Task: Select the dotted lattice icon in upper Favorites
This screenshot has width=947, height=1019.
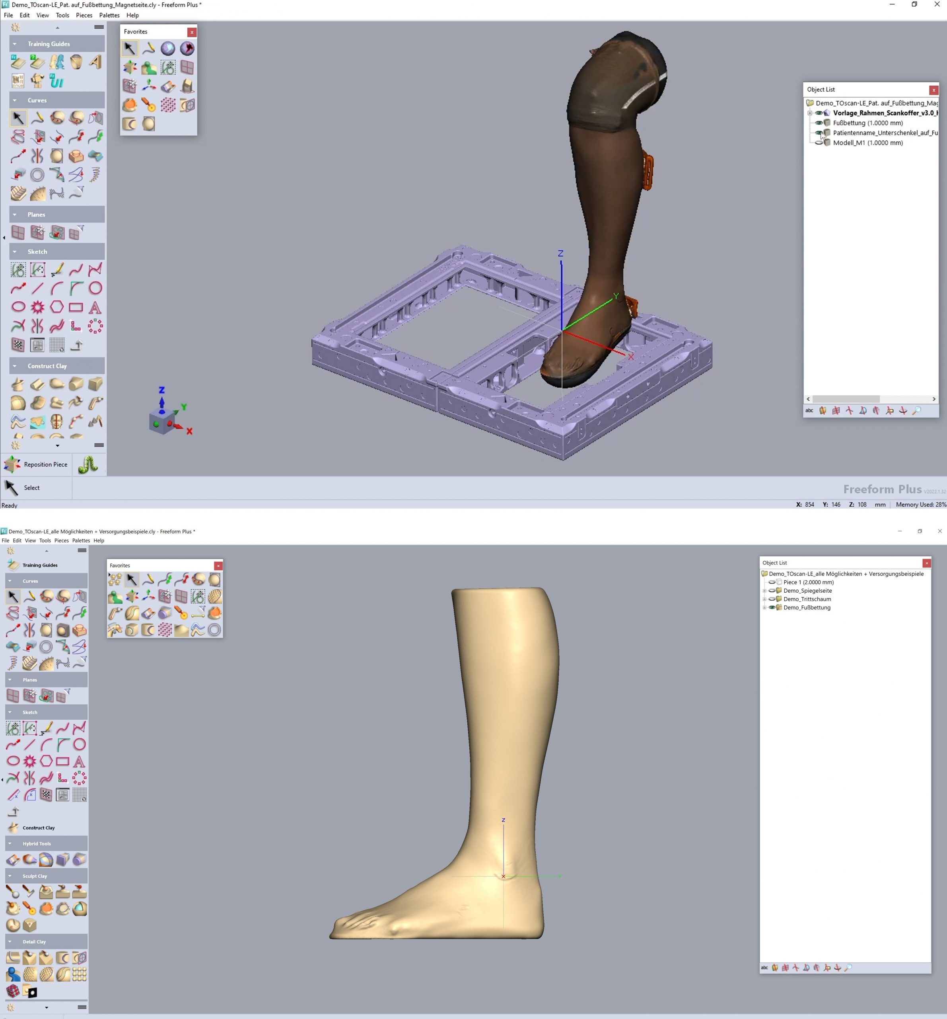Action: coord(168,105)
